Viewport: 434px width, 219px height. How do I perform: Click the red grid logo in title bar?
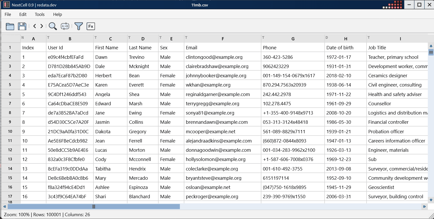tap(393, 5)
